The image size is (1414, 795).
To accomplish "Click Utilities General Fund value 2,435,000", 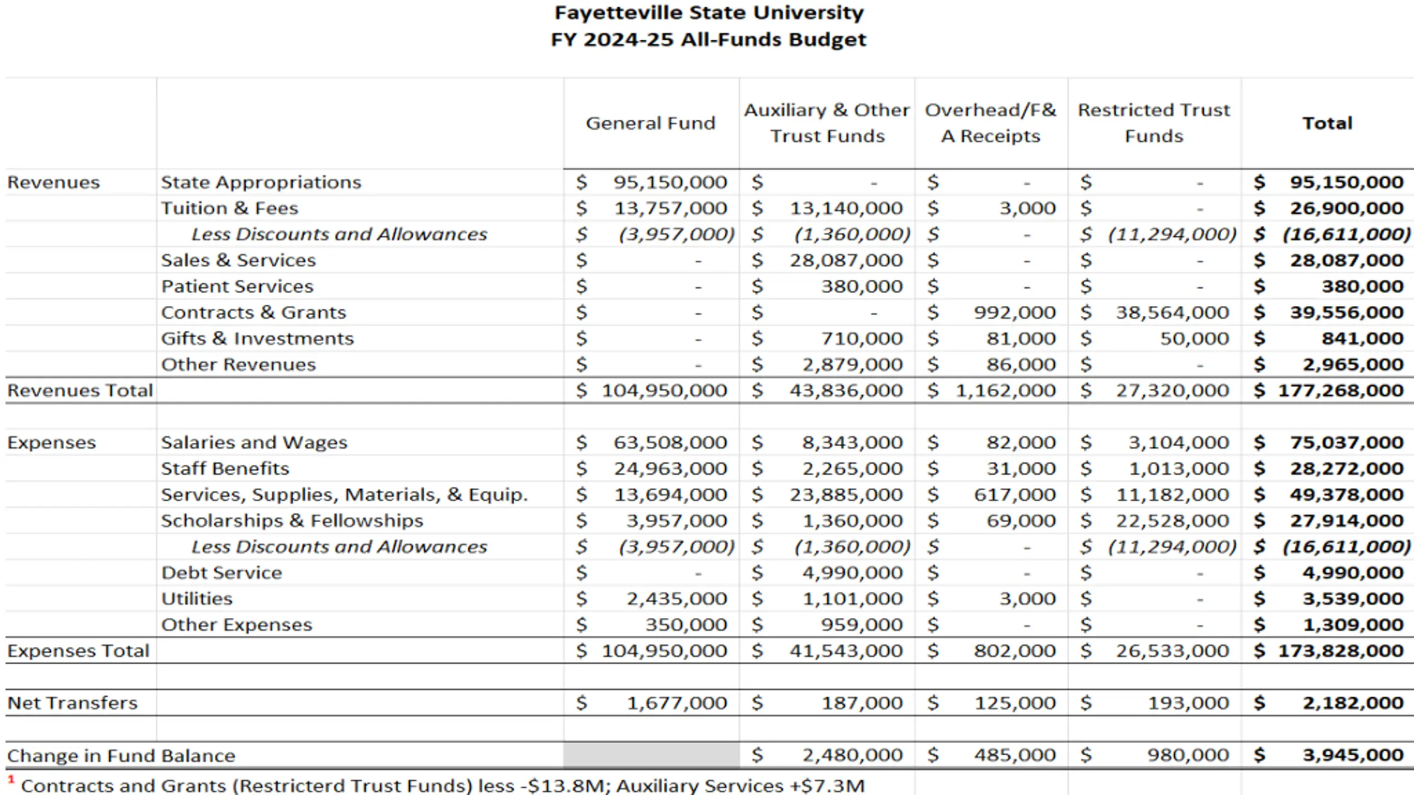I will click(x=677, y=599).
